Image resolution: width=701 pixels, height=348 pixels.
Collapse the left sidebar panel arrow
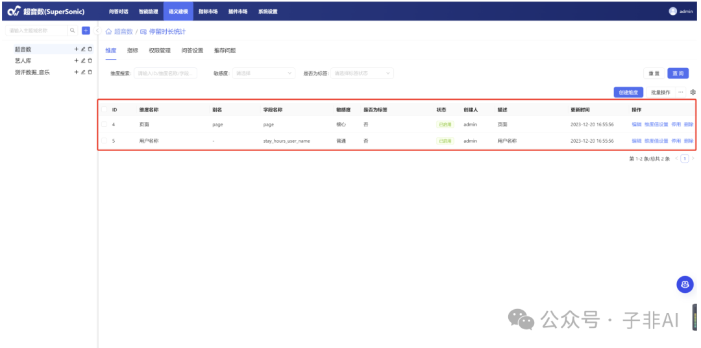(97, 31)
